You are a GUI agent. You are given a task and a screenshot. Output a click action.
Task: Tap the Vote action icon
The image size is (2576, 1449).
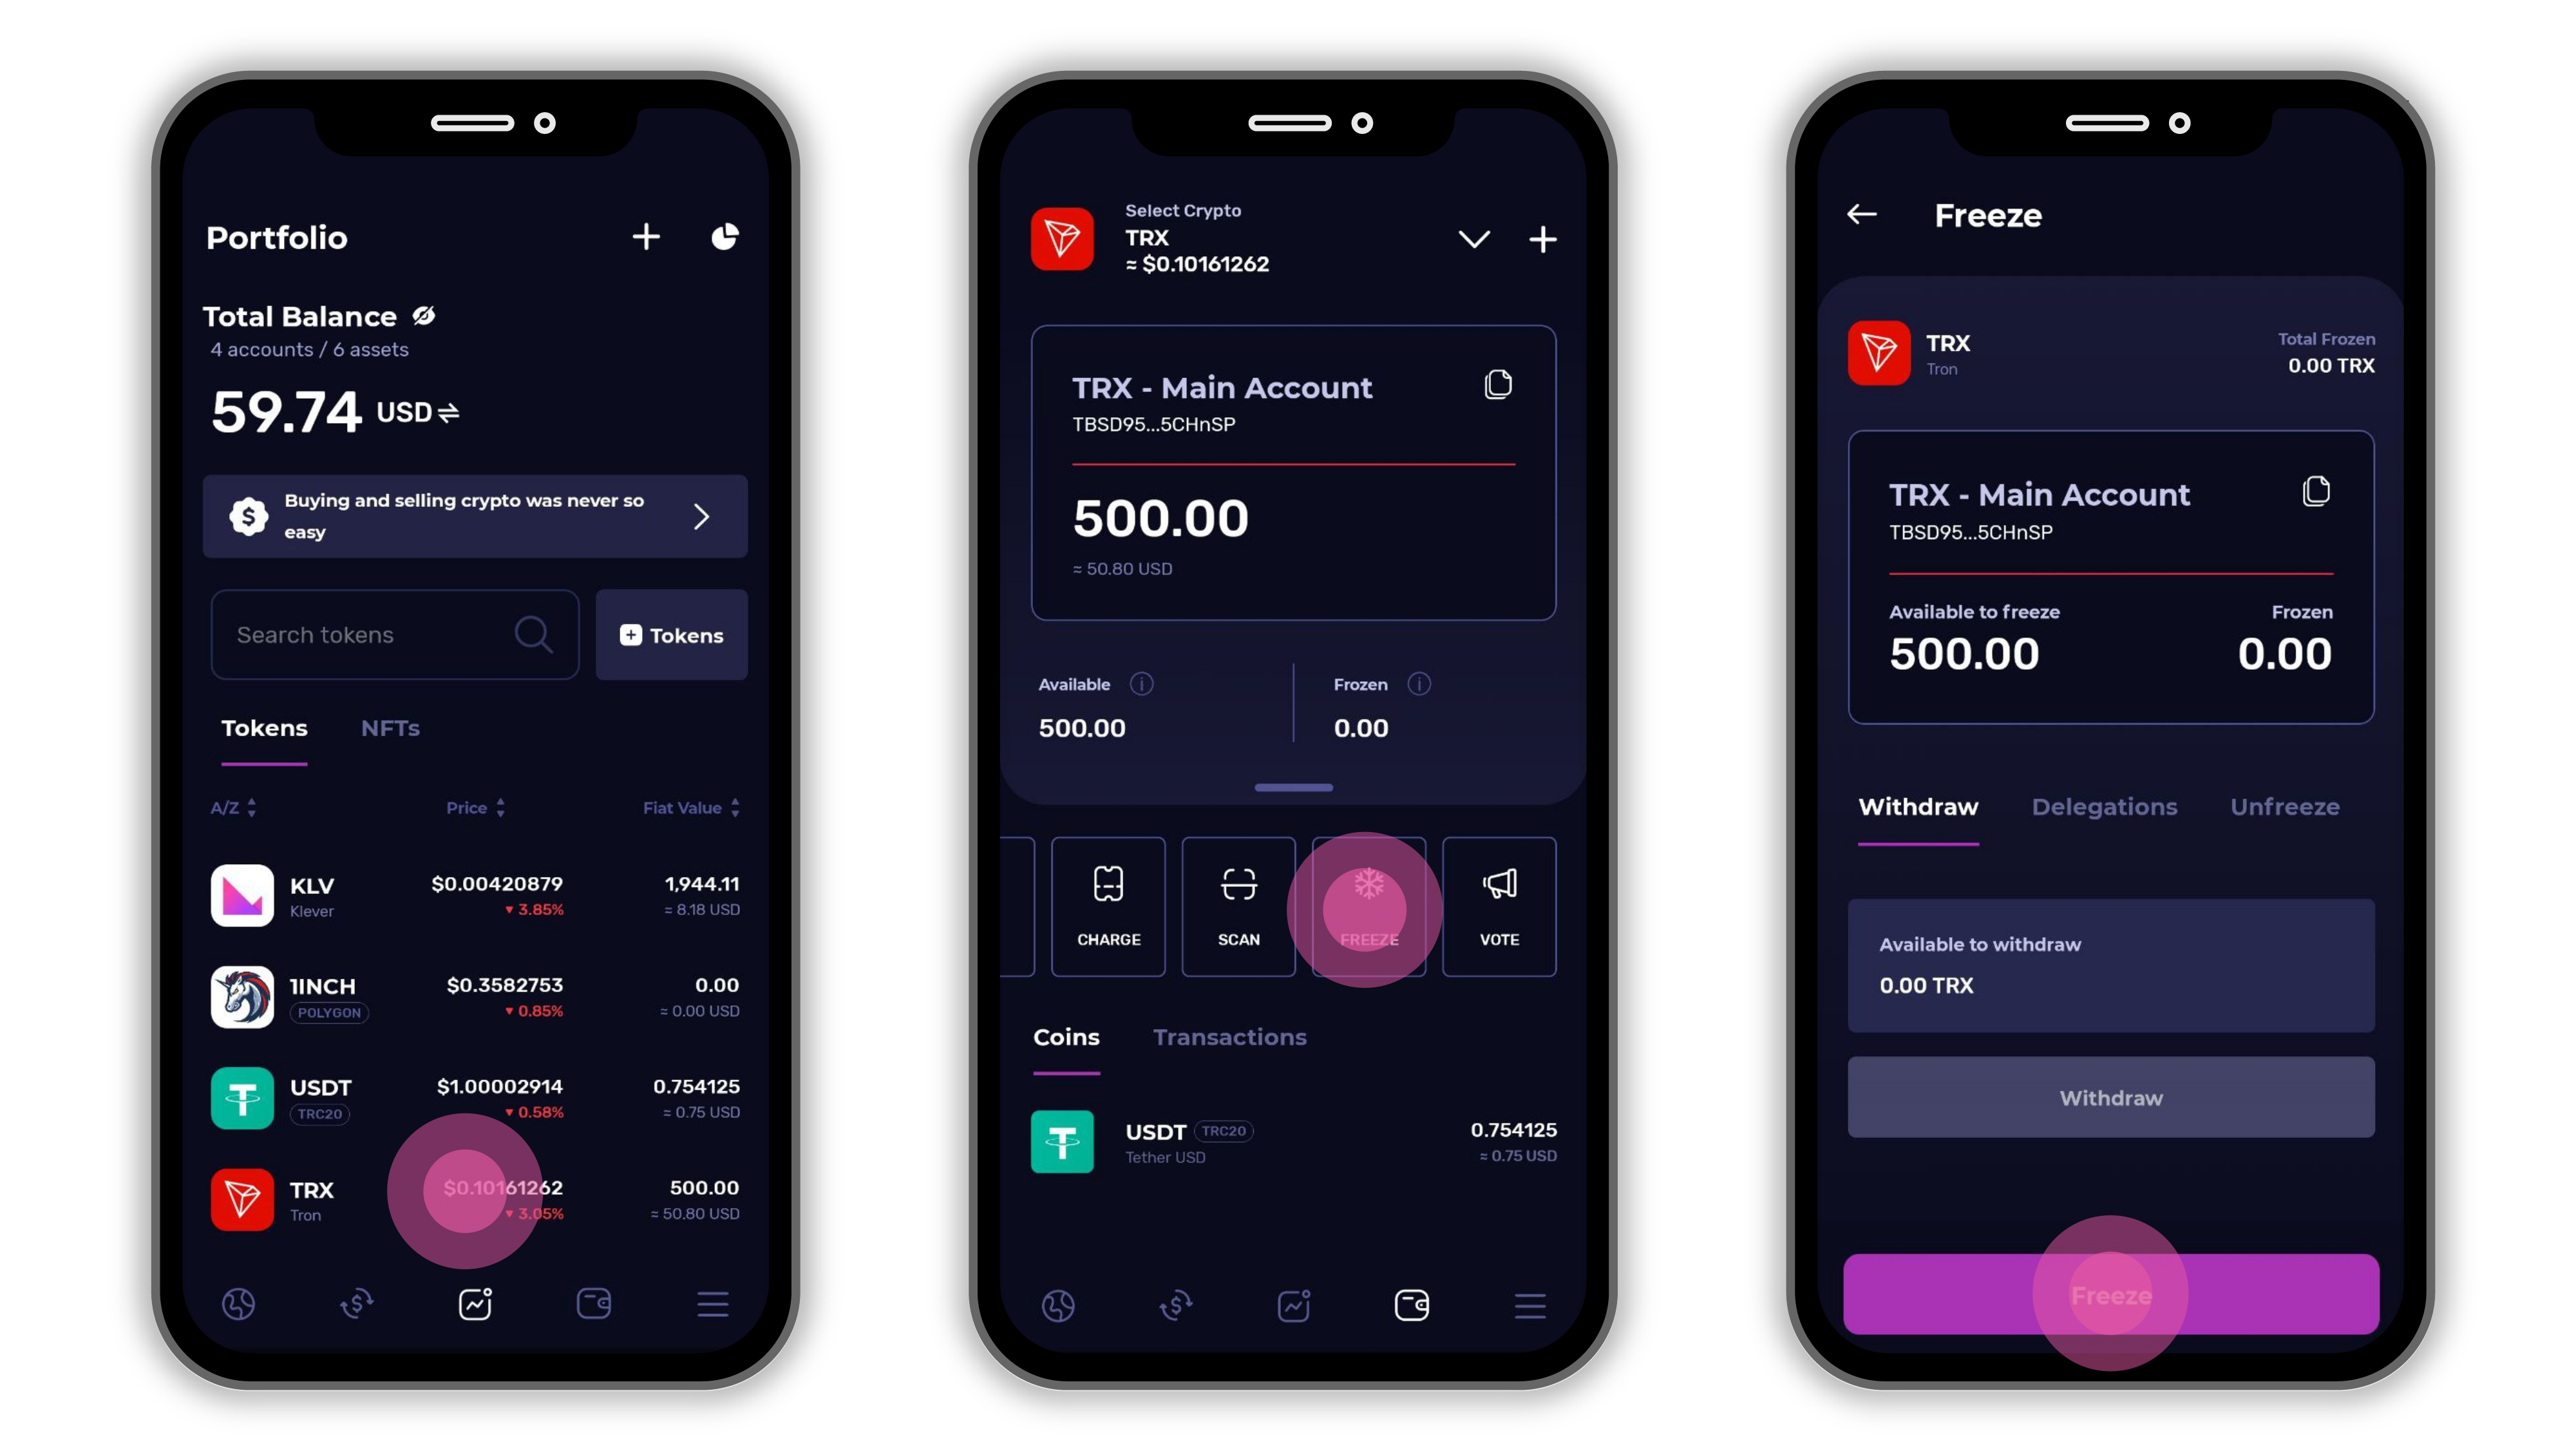pyautogui.click(x=1499, y=902)
